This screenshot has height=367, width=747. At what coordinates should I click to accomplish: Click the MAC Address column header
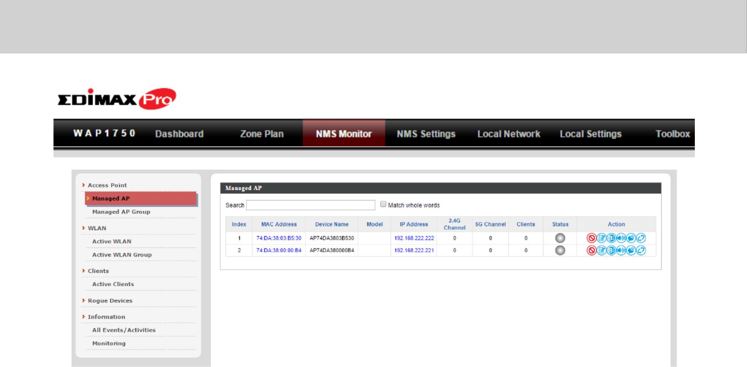pos(279,224)
